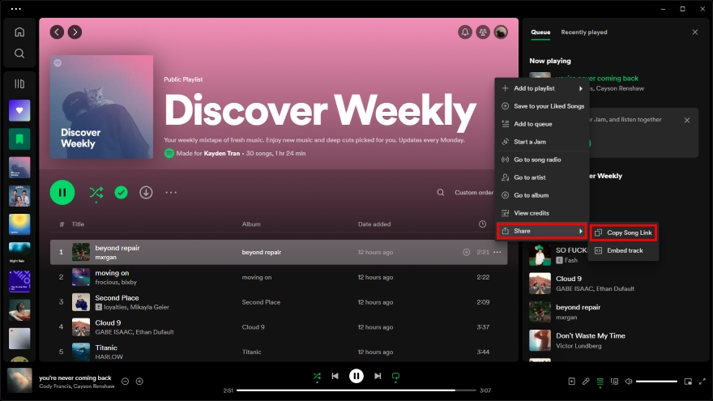The image size is (713, 401).
Task: Select the Second Place track row
Action: (x=279, y=302)
